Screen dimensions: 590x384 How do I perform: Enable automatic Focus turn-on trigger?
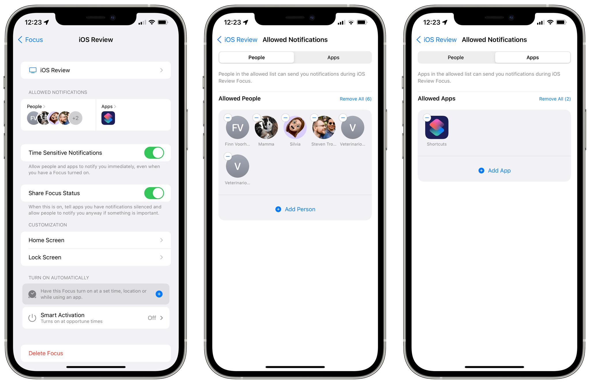pyautogui.click(x=162, y=294)
